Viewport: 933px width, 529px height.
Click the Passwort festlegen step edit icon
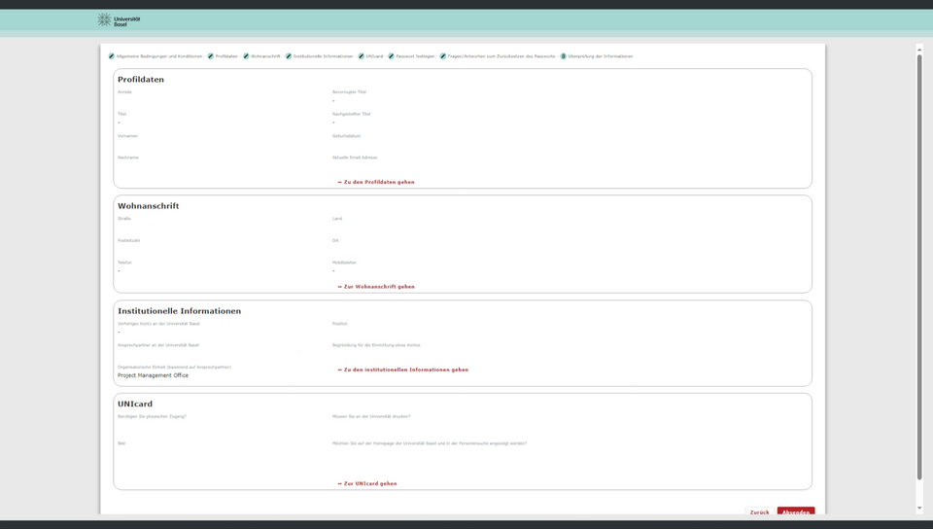pyautogui.click(x=391, y=56)
